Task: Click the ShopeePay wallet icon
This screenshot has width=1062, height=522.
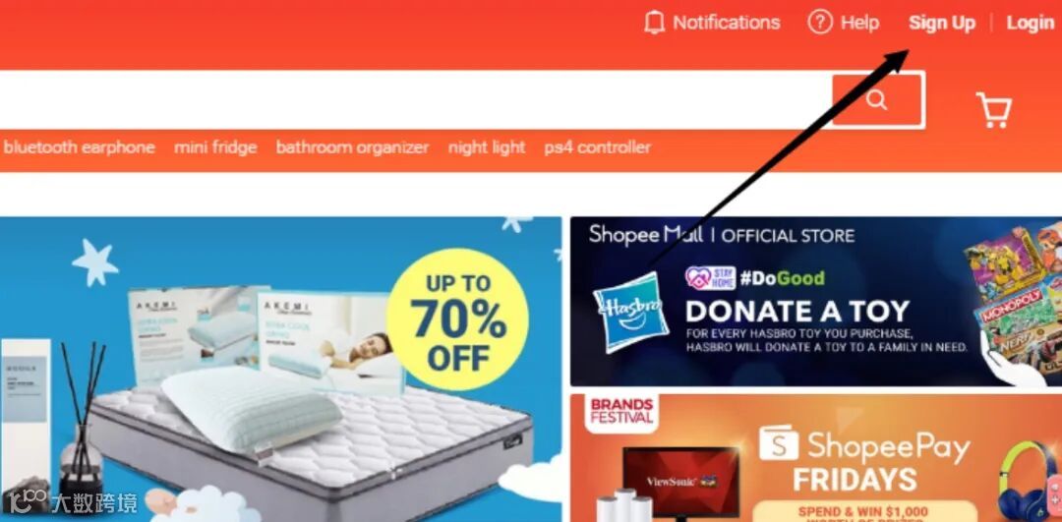Action: [x=778, y=443]
